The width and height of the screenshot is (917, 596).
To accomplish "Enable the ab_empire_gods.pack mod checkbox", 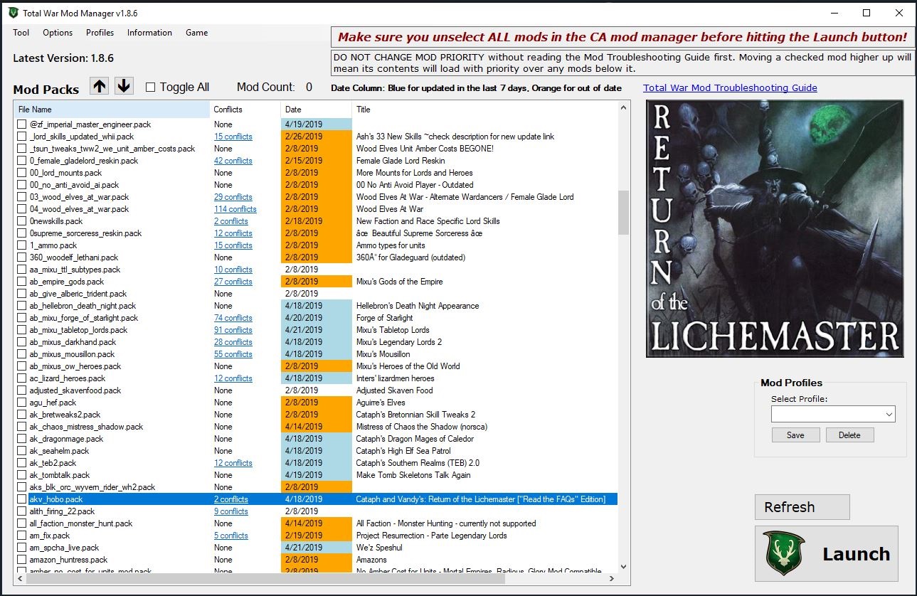I will (22, 282).
